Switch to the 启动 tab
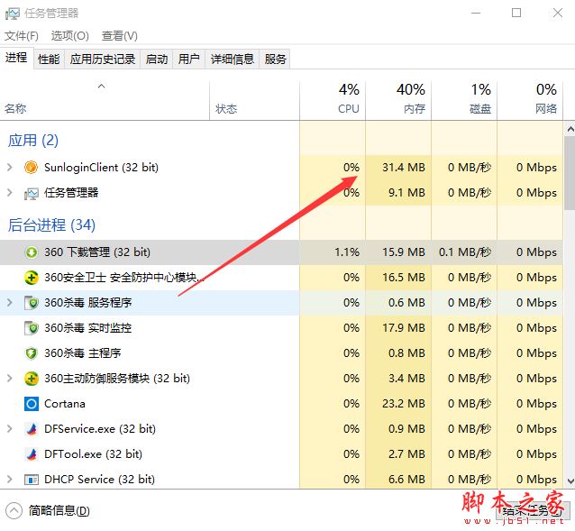Screen dimensions: 575x531 157,59
